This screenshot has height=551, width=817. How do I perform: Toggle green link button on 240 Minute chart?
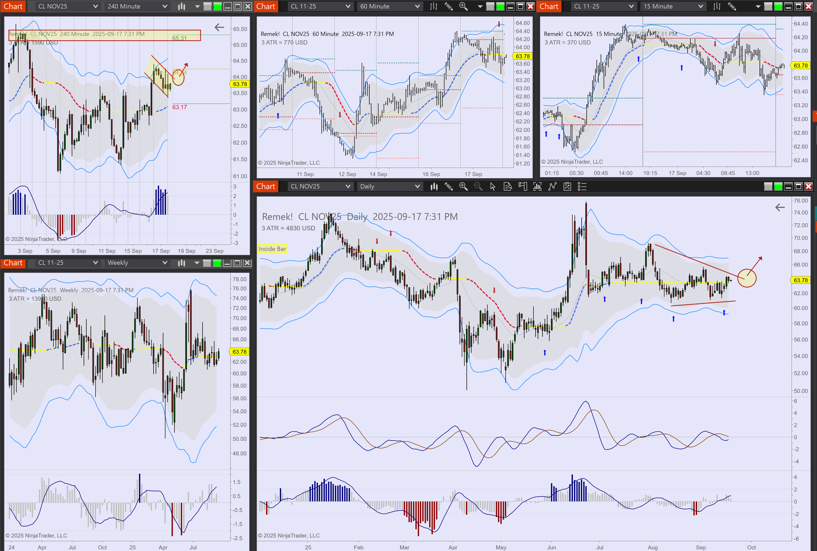click(218, 6)
